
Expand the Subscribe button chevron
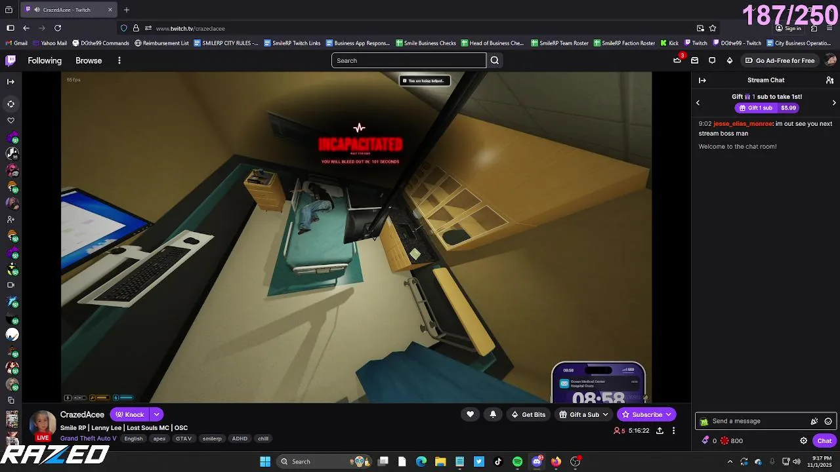[x=669, y=414]
